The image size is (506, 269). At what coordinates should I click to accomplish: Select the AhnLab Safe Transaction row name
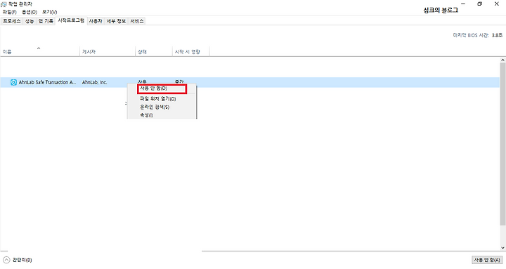coord(48,82)
